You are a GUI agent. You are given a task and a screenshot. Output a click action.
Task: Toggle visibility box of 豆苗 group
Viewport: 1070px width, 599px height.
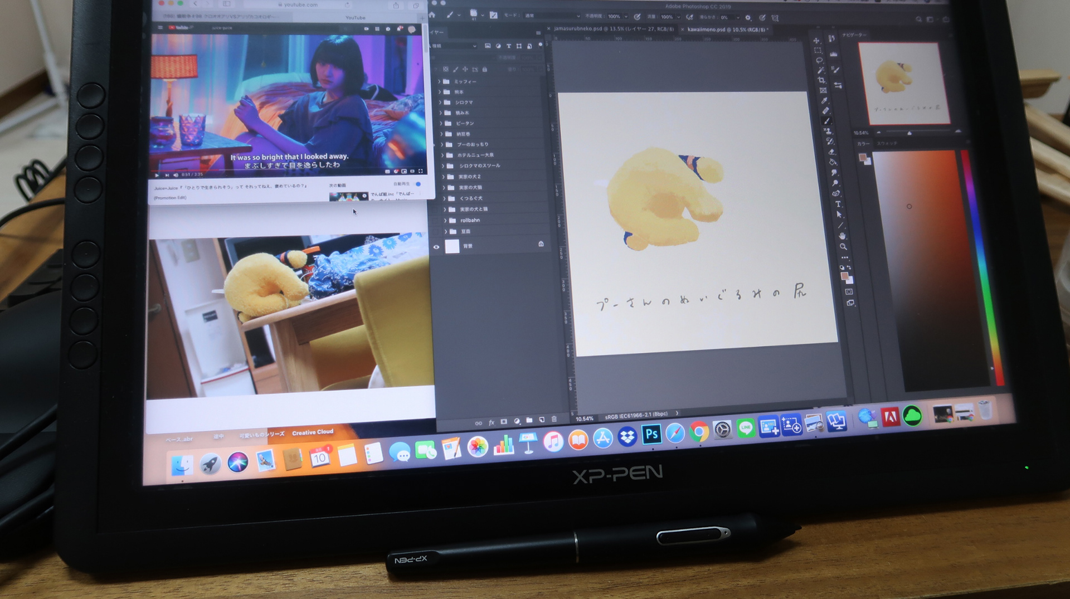tap(436, 232)
